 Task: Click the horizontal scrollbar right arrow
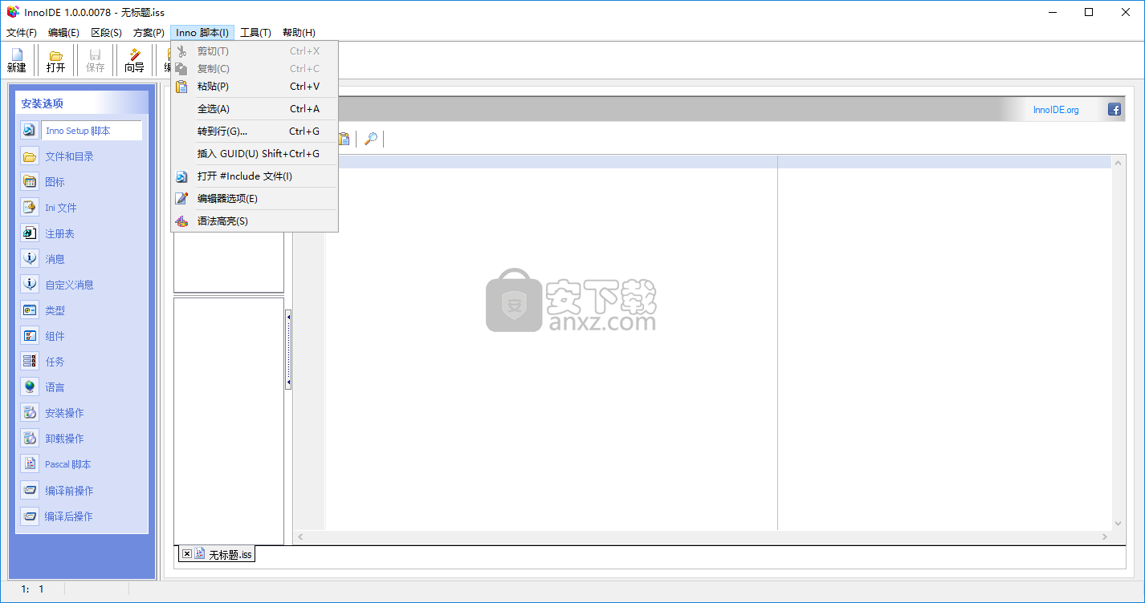coord(1105,536)
